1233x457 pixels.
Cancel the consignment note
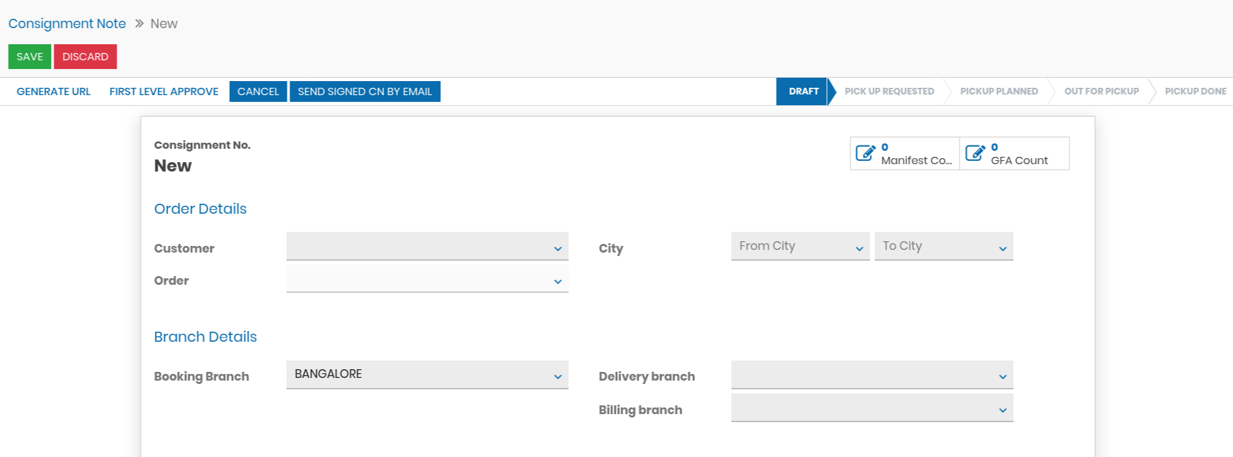(x=258, y=92)
